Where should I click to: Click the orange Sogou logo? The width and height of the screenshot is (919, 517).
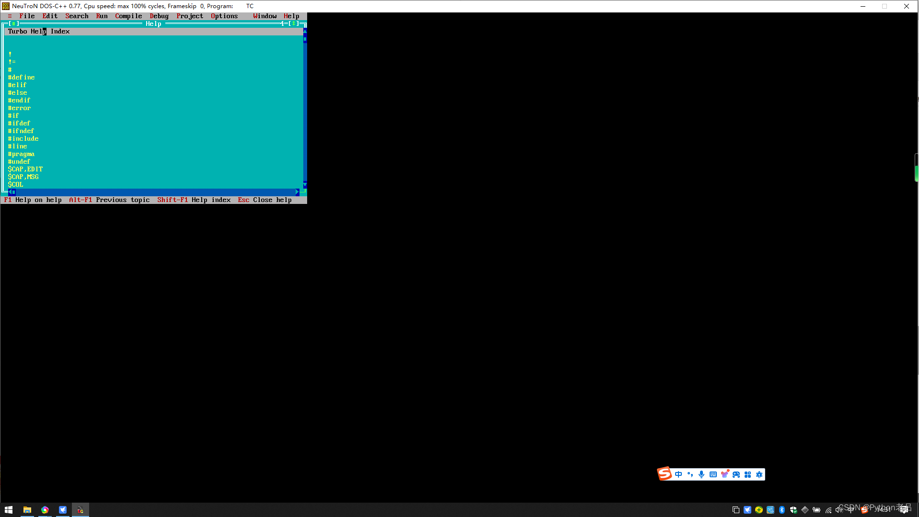tap(664, 473)
